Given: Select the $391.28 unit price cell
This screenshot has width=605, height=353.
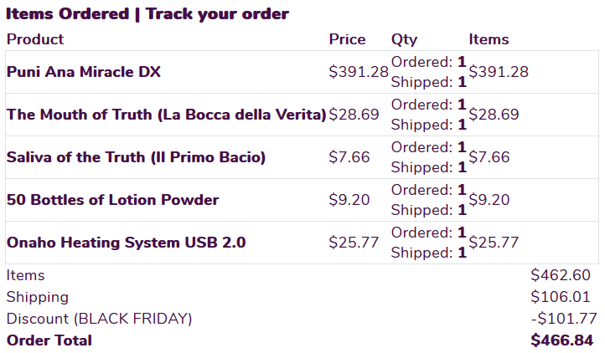Looking at the screenshot, I should click(x=359, y=72).
